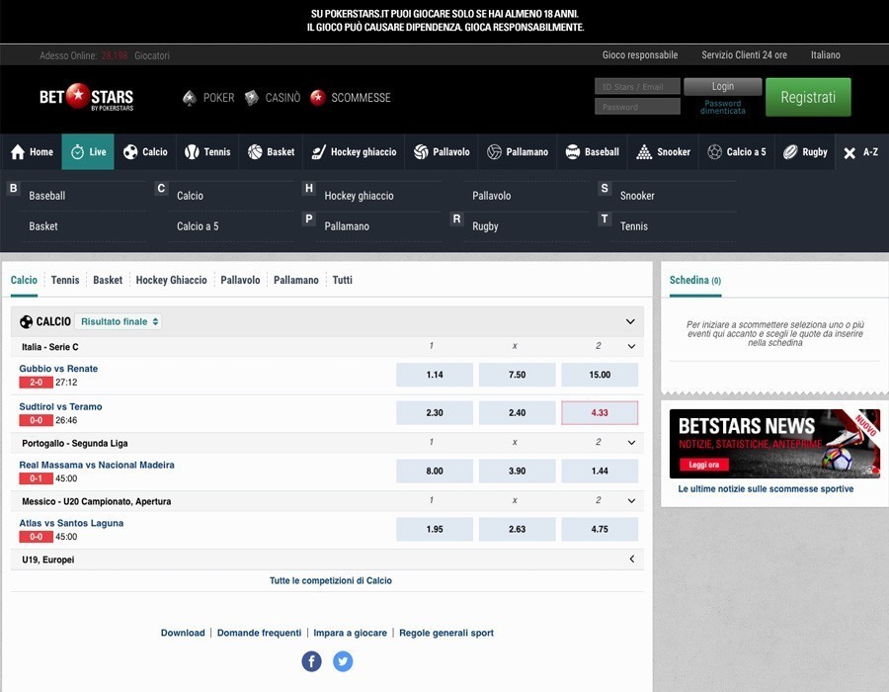Image resolution: width=889 pixels, height=692 pixels.
Task: Open Italiano language selector
Action: click(x=825, y=55)
